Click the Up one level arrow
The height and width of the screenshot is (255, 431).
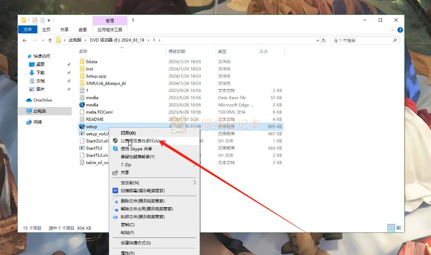click(x=50, y=40)
